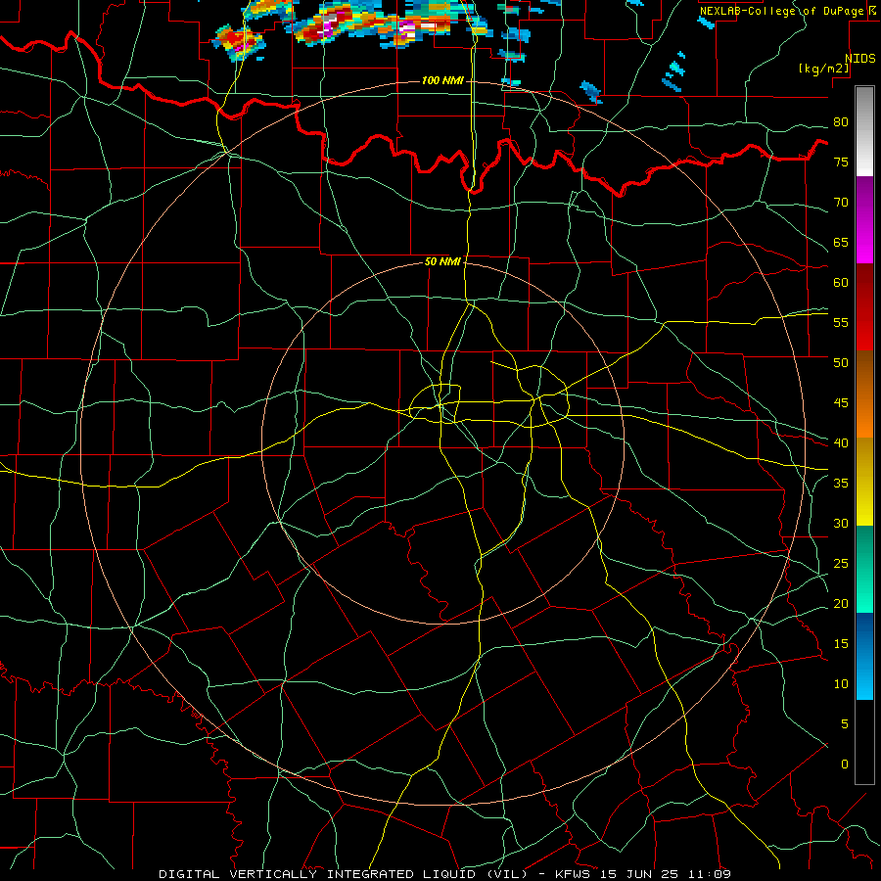Pick the brown-orange segment of the color scale

864,394
